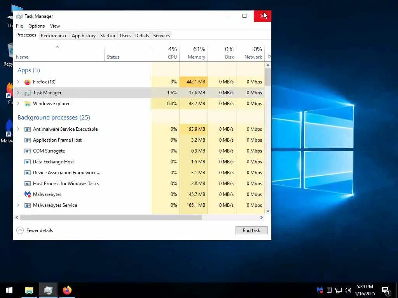Select the Processes tab

click(x=26, y=35)
